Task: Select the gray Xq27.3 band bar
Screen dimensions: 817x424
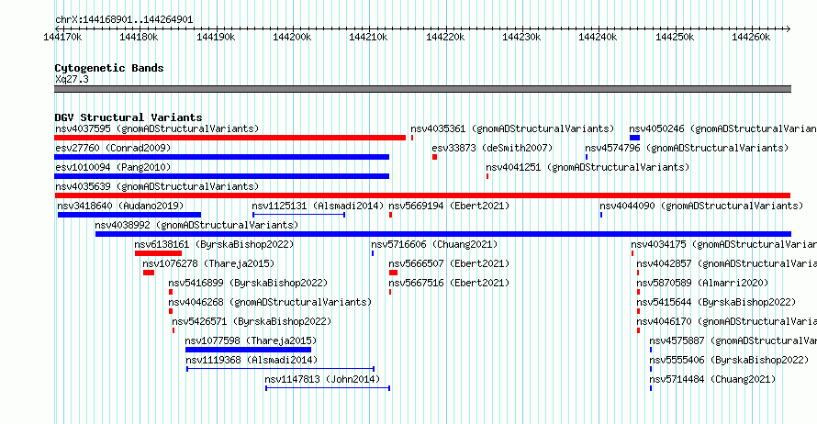Action: (x=422, y=89)
